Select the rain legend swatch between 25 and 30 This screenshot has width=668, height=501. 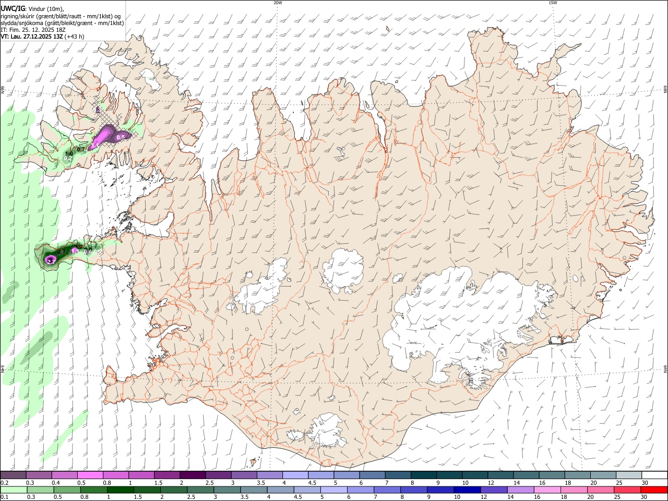627,490
